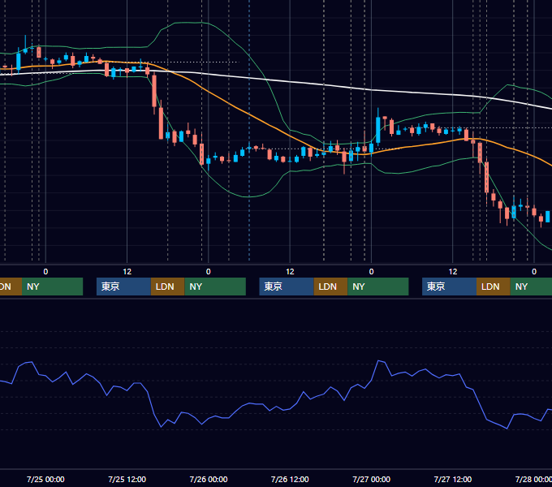Select the 東京 session bar on 7/26

click(287, 287)
